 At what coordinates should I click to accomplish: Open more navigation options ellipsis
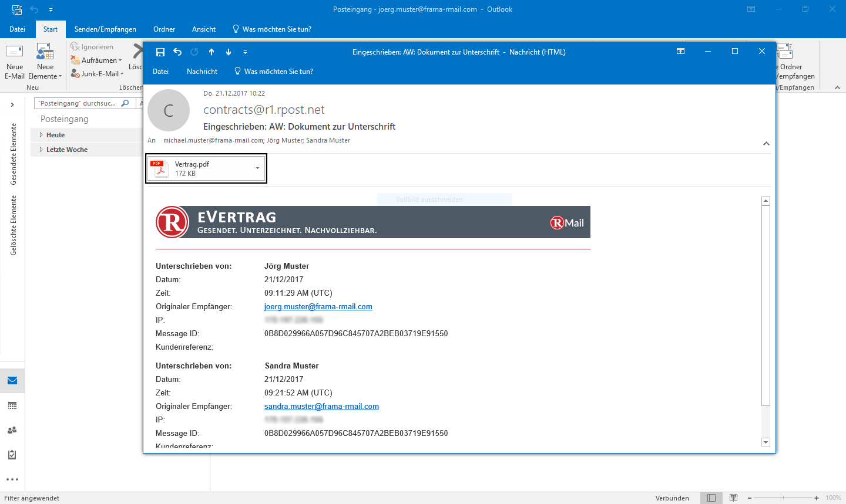tap(12, 479)
